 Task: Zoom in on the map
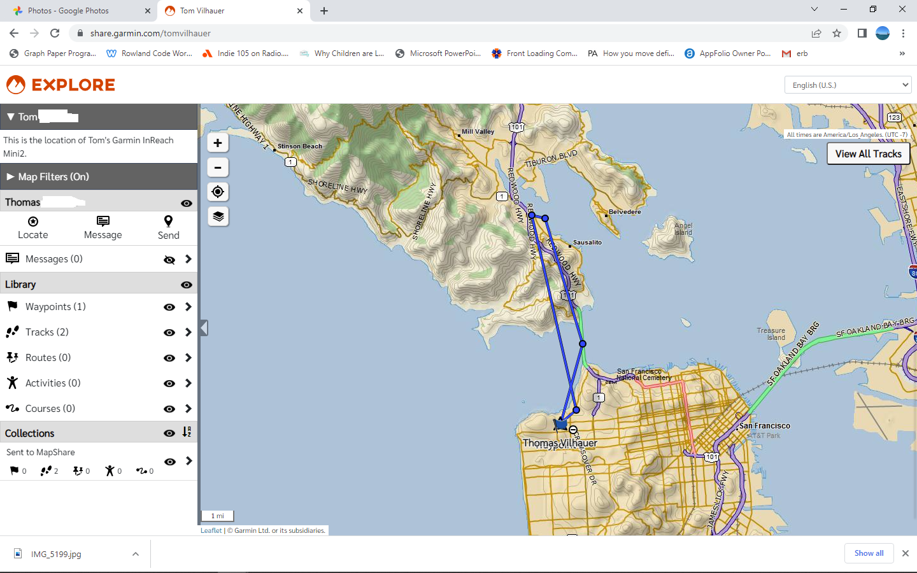(x=218, y=143)
